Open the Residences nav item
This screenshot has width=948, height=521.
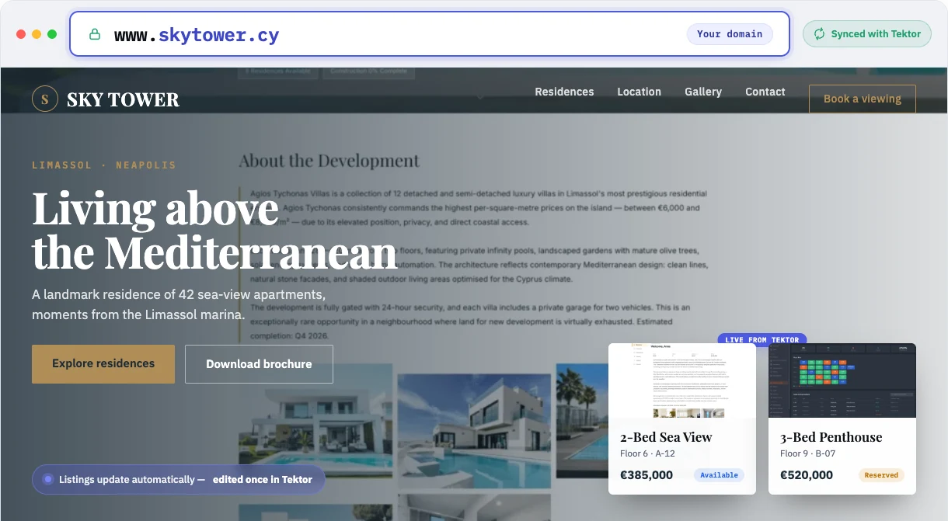564,92
